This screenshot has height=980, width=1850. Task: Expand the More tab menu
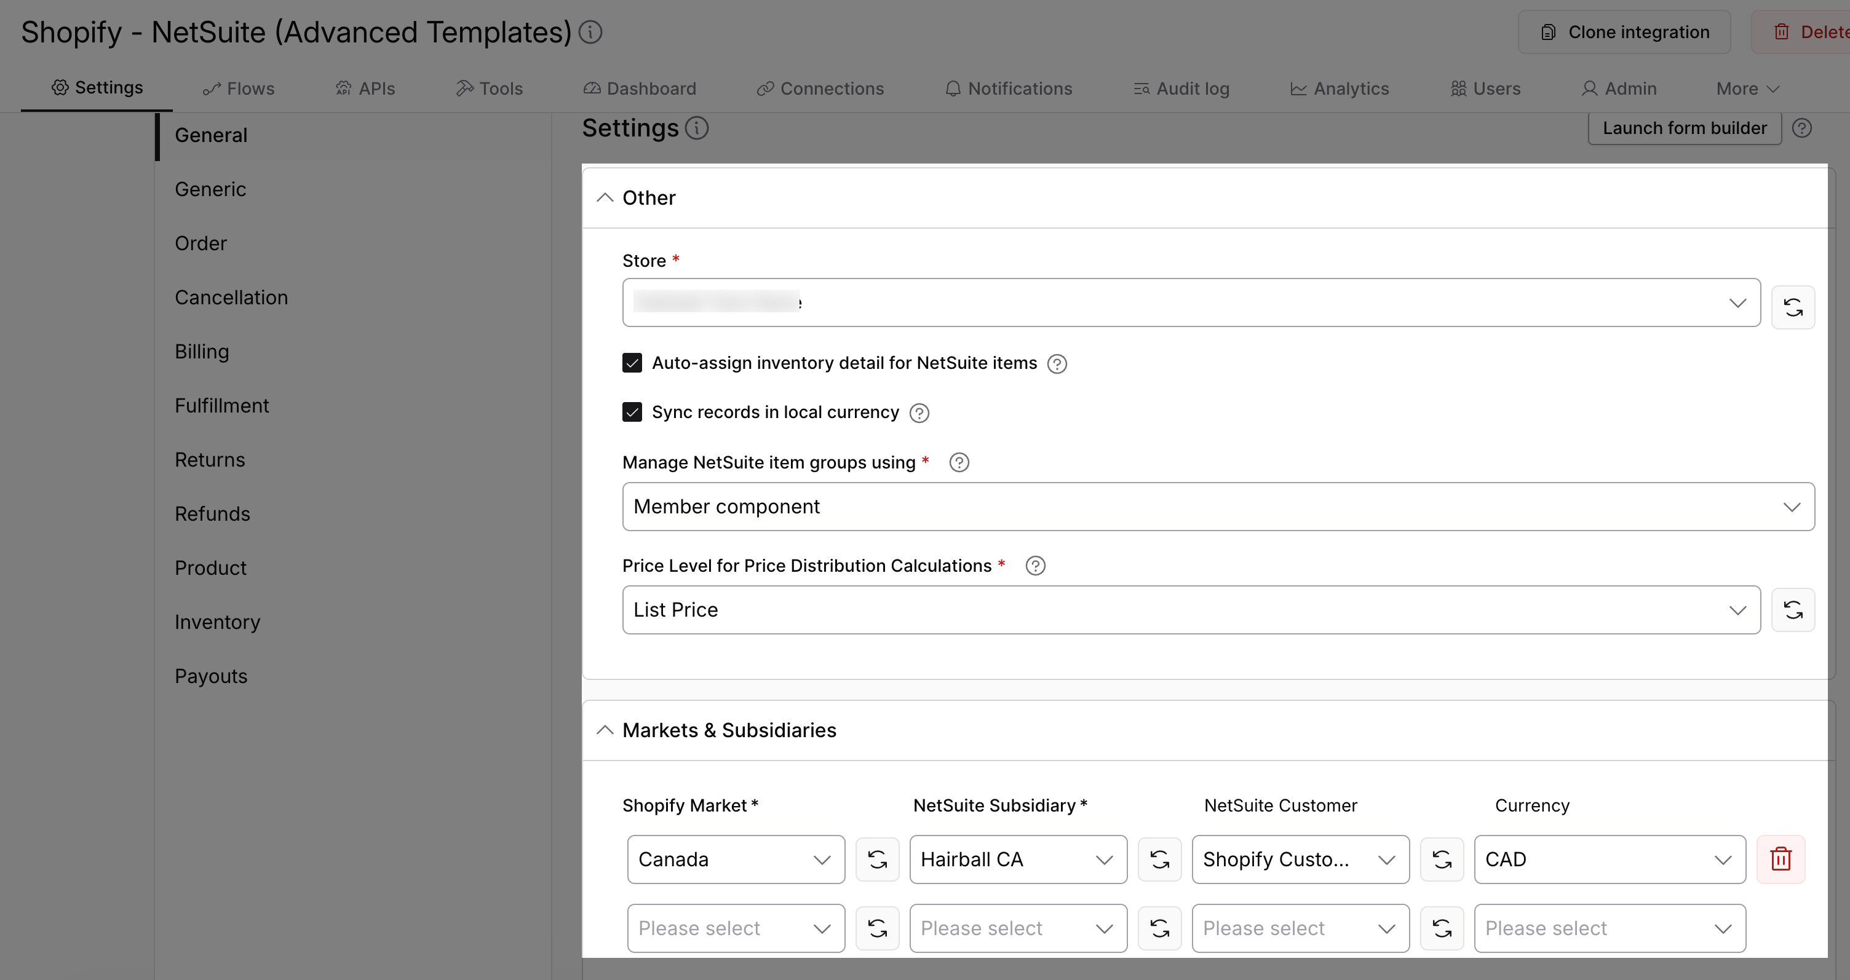point(1747,89)
